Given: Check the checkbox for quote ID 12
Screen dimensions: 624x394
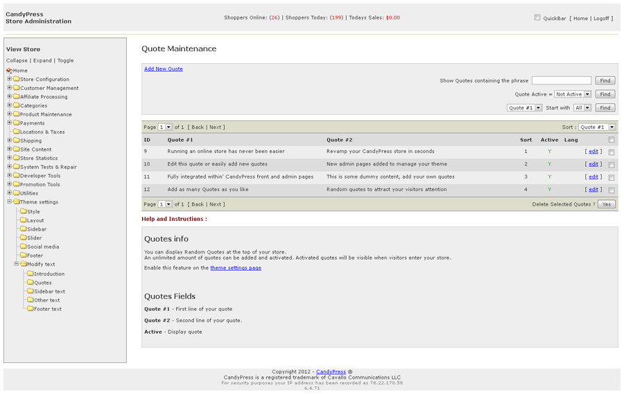Looking at the screenshot, I should point(612,190).
